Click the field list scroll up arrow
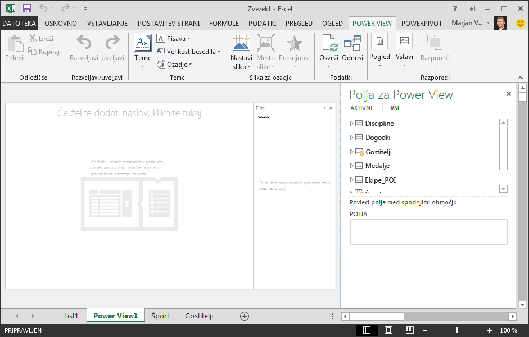529x337 pixels. coord(503,122)
